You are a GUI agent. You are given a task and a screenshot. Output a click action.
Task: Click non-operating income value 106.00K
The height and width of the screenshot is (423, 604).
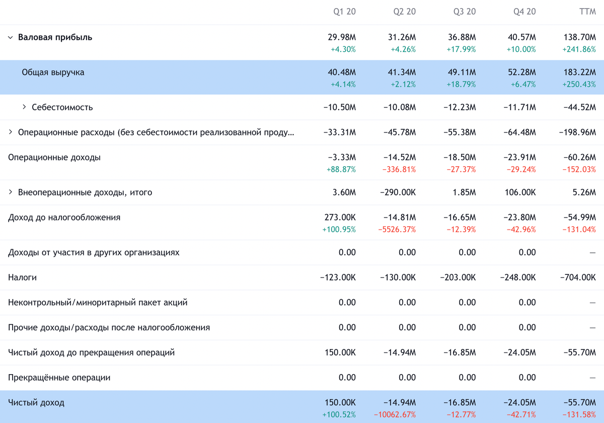point(520,192)
